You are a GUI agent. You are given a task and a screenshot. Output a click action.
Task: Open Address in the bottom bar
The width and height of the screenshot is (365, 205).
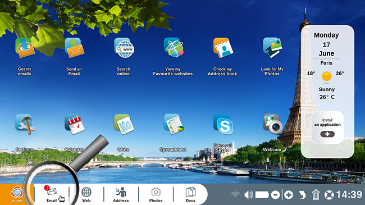tap(121, 194)
